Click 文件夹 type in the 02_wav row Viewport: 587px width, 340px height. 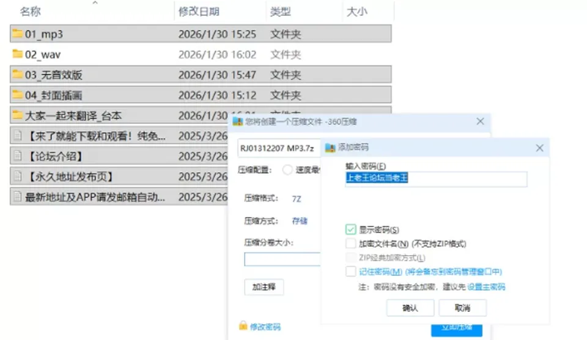pos(286,54)
